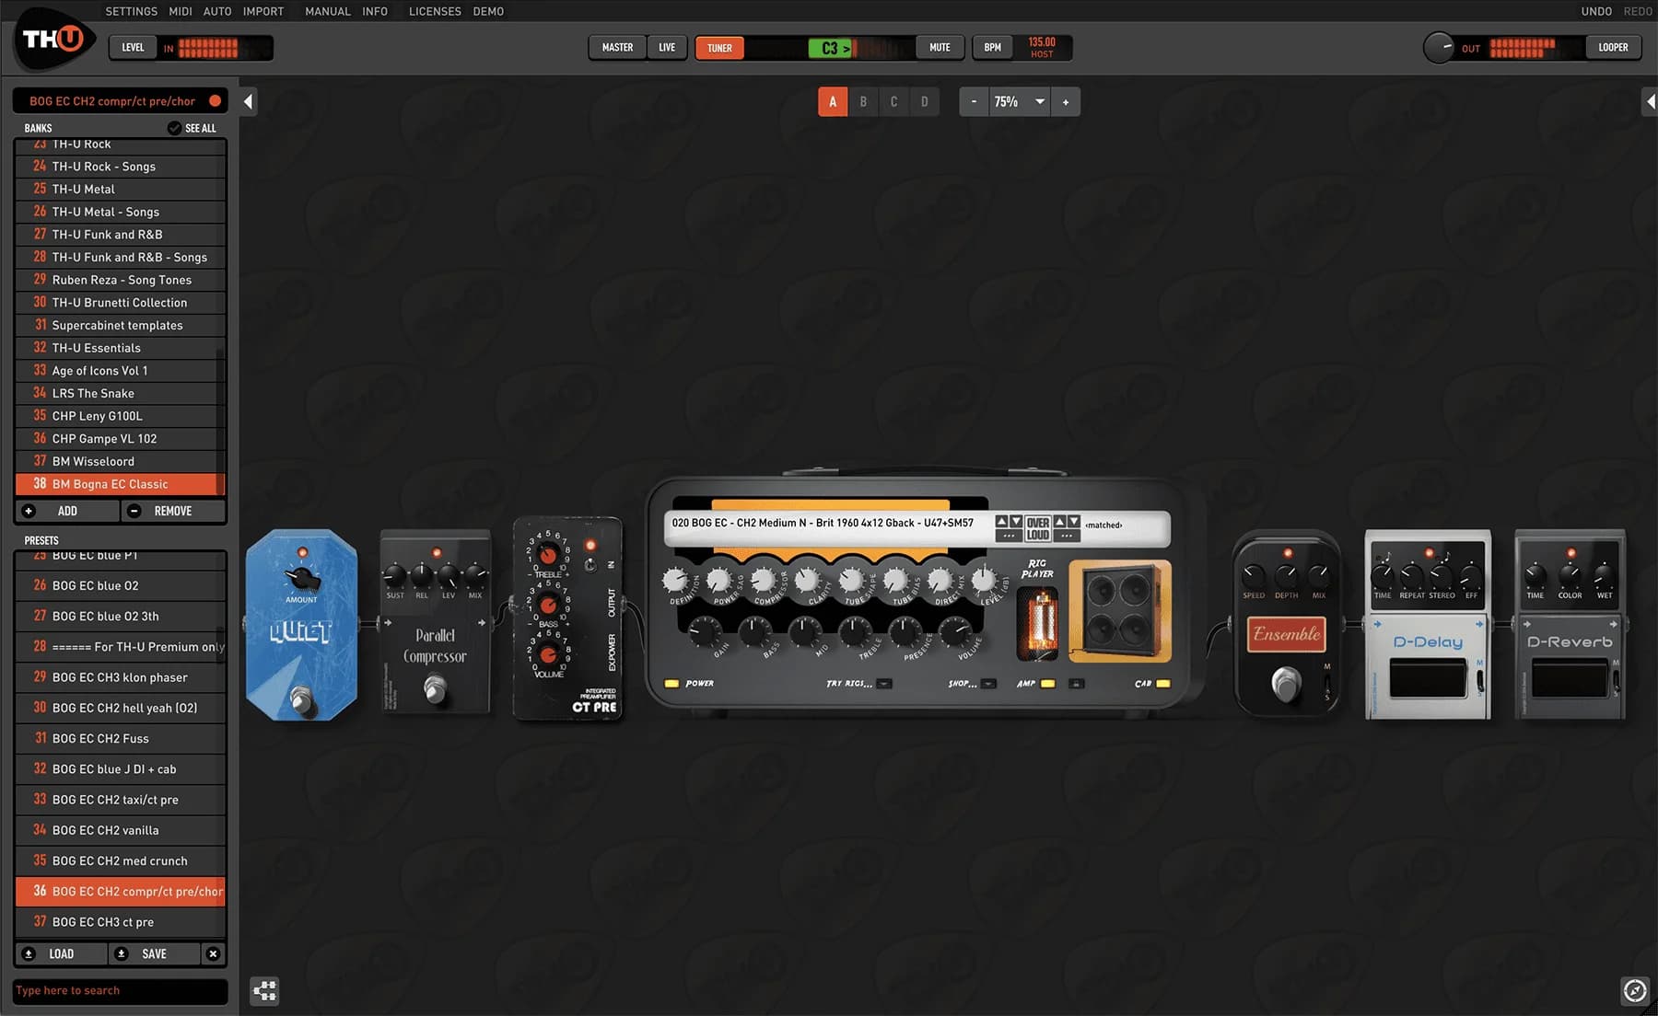This screenshot has width=1658, height=1016.
Task: Click the compass navigation icon bottom-right
Action: pos(1637,990)
